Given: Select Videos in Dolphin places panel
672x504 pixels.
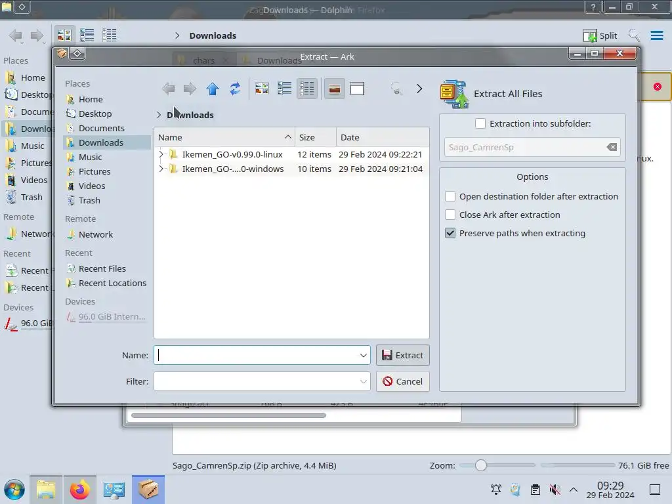Looking at the screenshot, I should [26, 180].
